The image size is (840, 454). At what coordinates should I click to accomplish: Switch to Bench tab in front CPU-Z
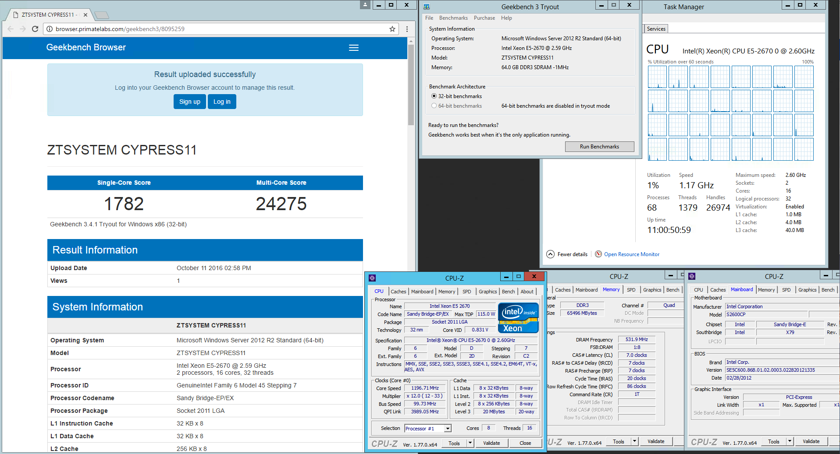(x=509, y=292)
